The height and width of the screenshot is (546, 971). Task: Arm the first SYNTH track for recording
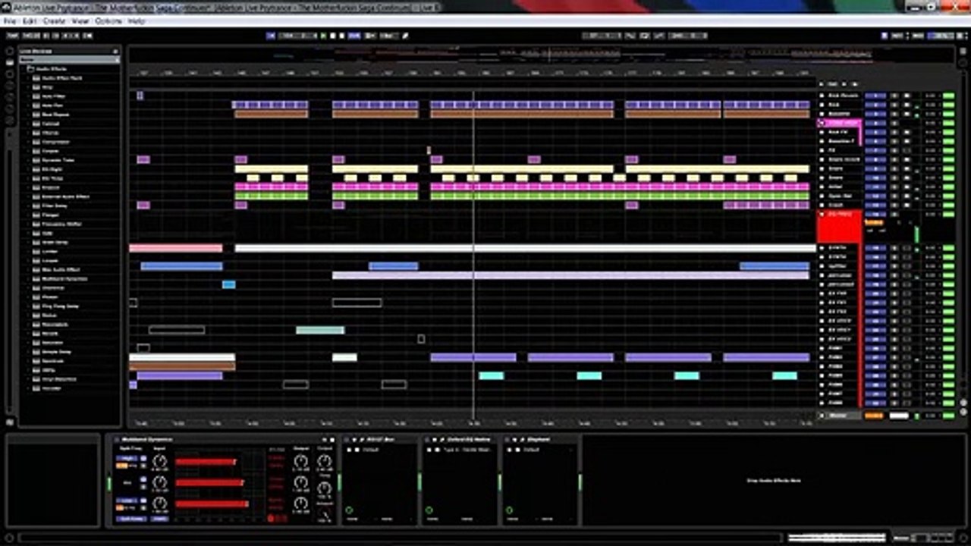(907, 247)
